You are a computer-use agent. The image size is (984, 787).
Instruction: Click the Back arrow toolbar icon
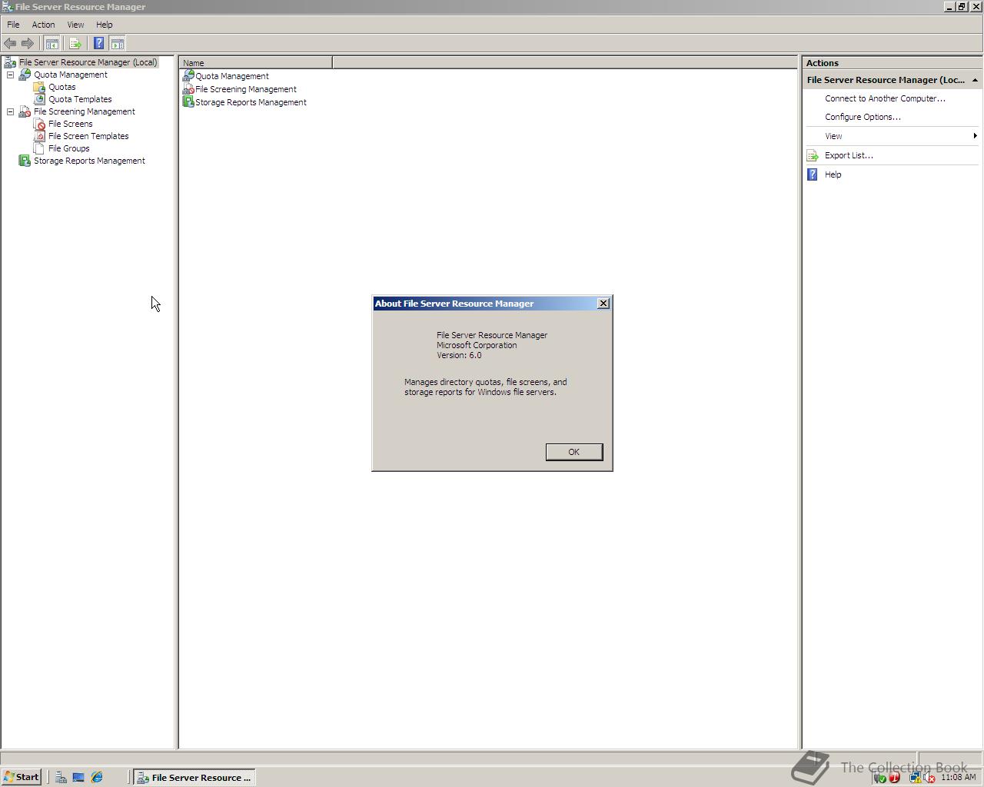coord(10,43)
